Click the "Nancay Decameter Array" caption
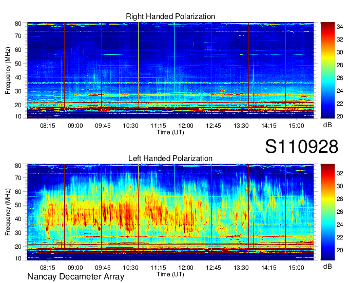 coord(75,277)
